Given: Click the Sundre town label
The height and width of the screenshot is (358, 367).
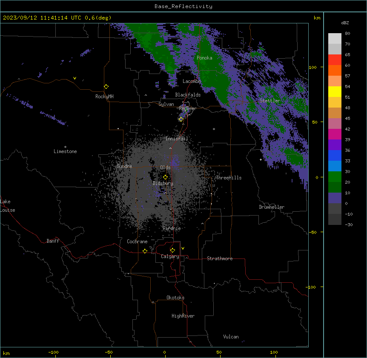Looking at the screenshot, I should tap(124, 166).
